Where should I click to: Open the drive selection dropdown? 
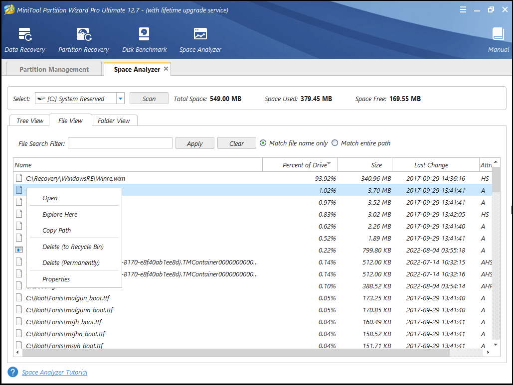point(120,98)
